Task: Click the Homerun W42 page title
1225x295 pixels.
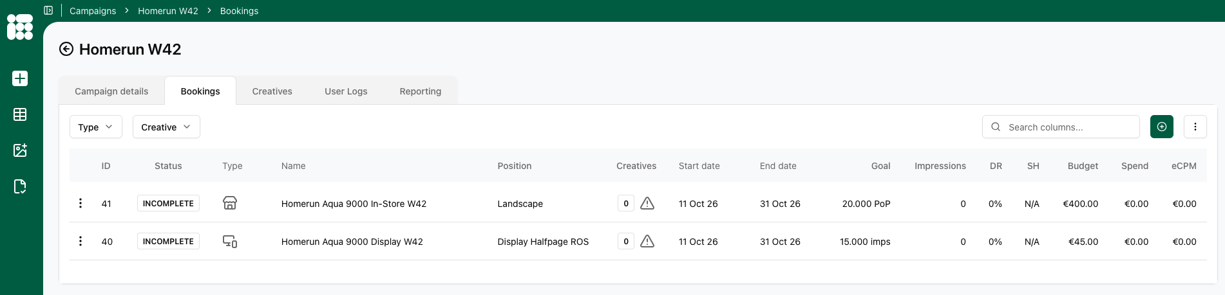Action: pyautogui.click(x=130, y=49)
